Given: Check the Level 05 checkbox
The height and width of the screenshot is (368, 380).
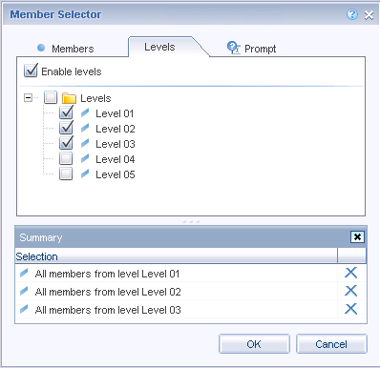Looking at the screenshot, I should (66, 174).
